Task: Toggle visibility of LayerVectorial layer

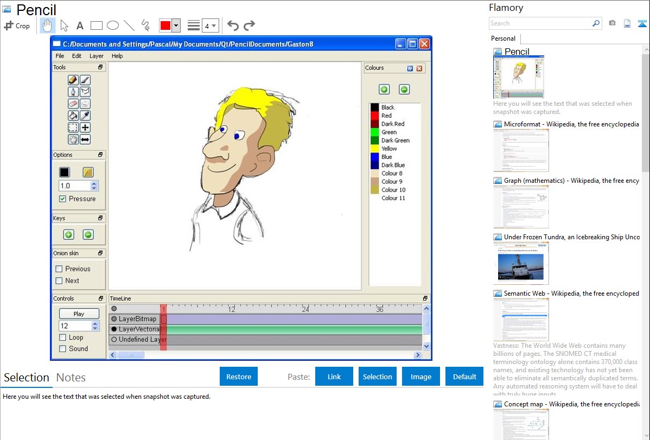Action: (114, 329)
